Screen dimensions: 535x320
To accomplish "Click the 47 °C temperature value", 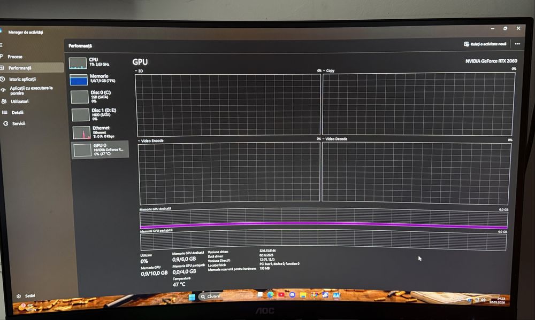I will coord(179,284).
